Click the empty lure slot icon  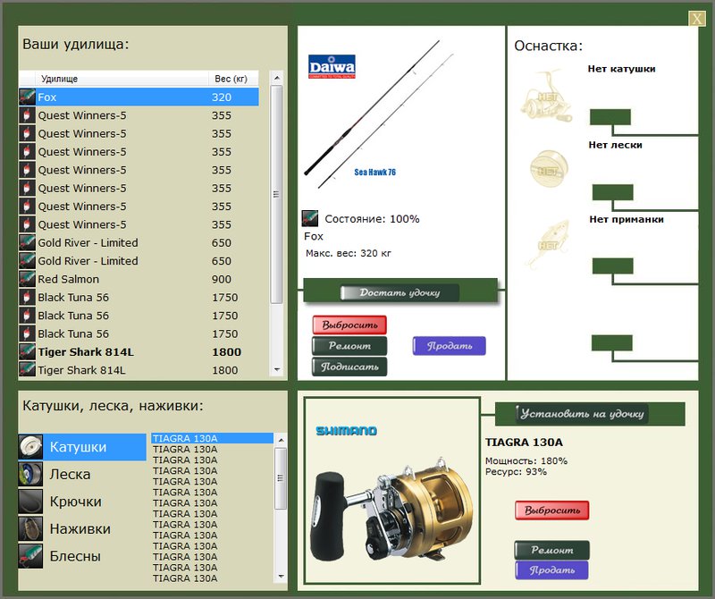point(549,243)
